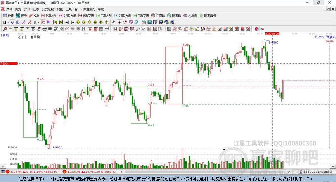This screenshot has width=336, height=182.
Task: Select the red snowflake star tool
Action: click(x=73, y=29)
